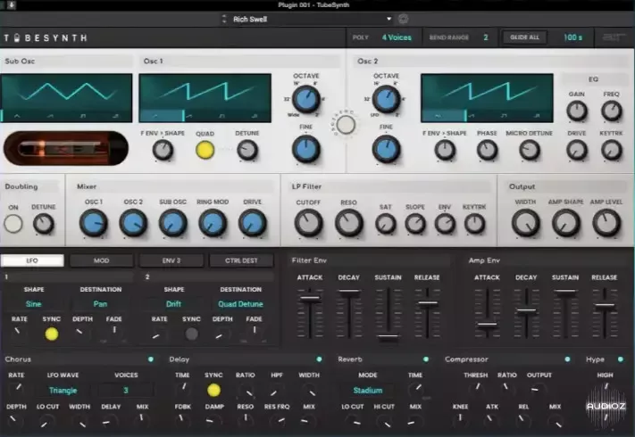Click the EQ GAIN knob

577,111
